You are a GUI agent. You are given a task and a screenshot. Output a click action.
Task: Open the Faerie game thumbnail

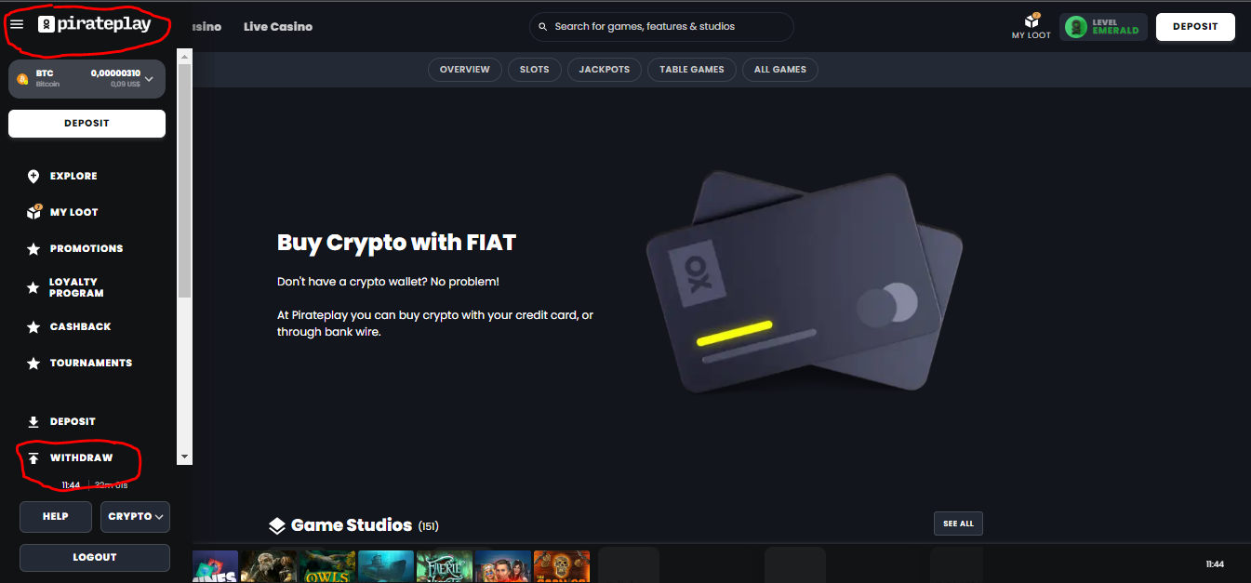click(x=445, y=566)
